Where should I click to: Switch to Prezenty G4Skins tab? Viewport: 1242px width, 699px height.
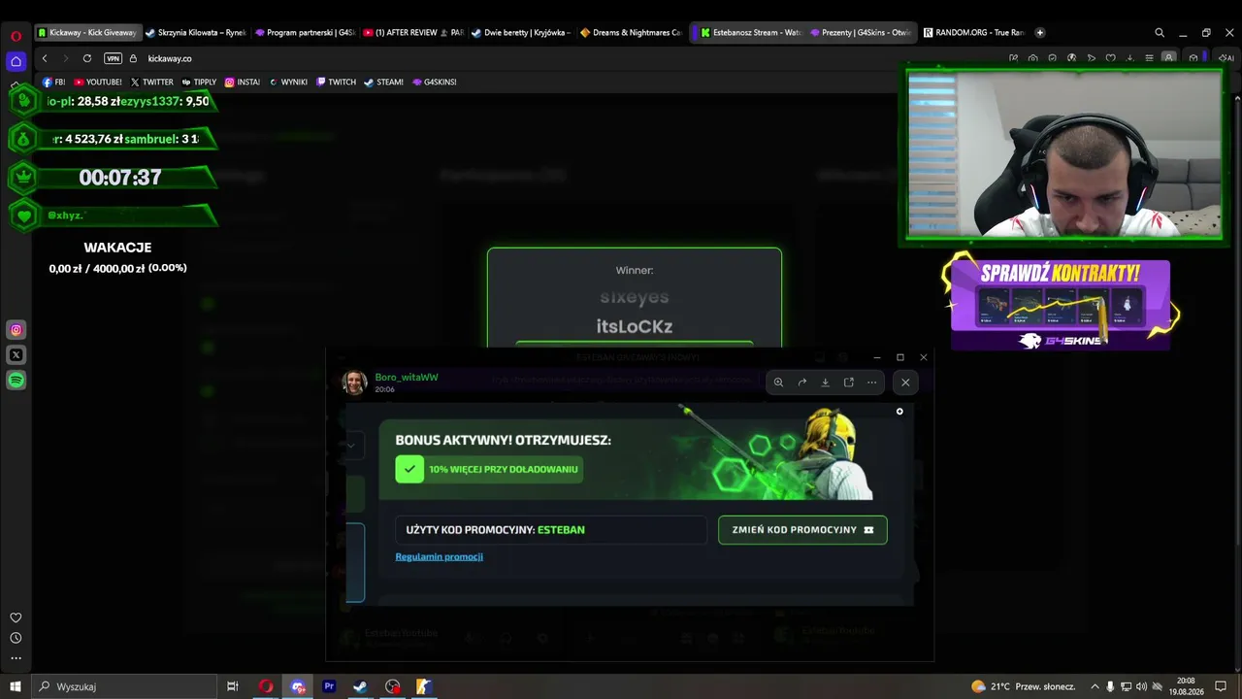861,32
